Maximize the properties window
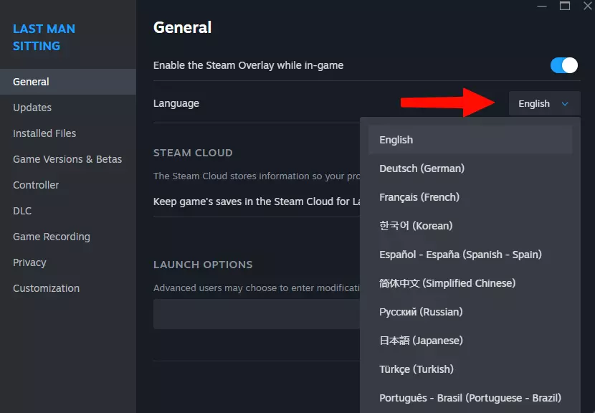Screen dimensions: 595x413 [565, 6]
